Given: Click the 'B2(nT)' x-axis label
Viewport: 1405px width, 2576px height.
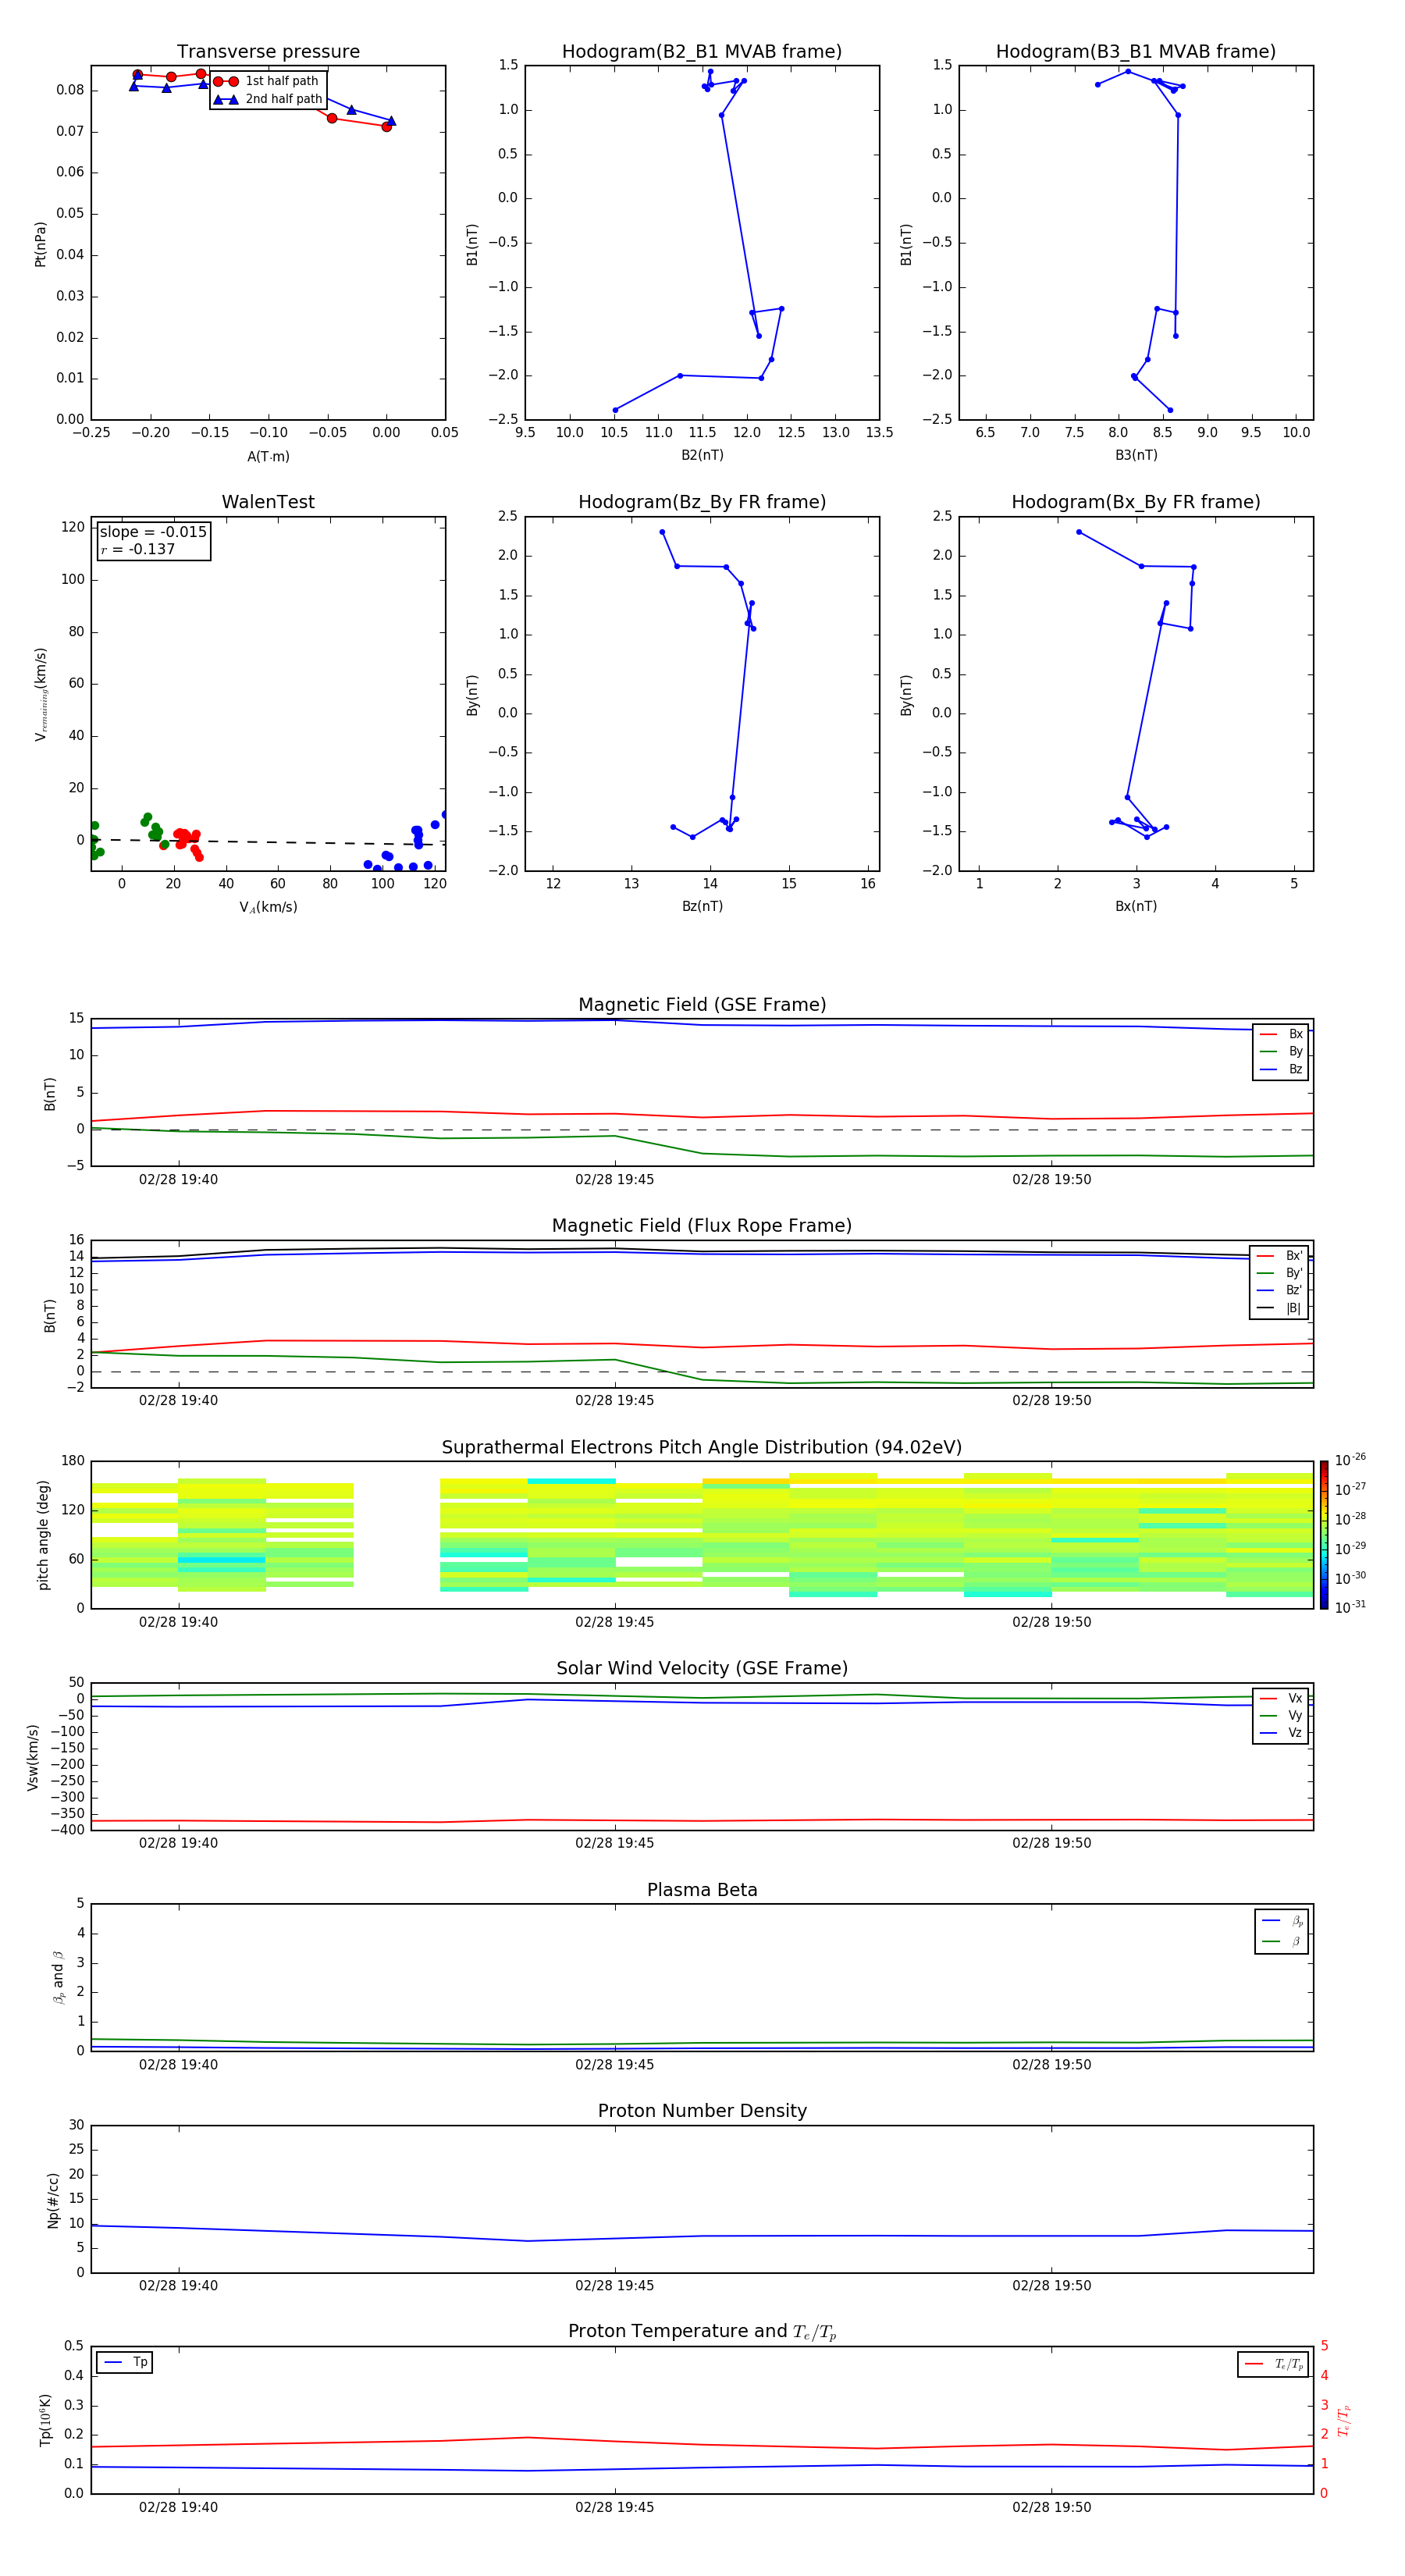Looking at the screenshot, I should pyautogui.click(x=702, y=455).
